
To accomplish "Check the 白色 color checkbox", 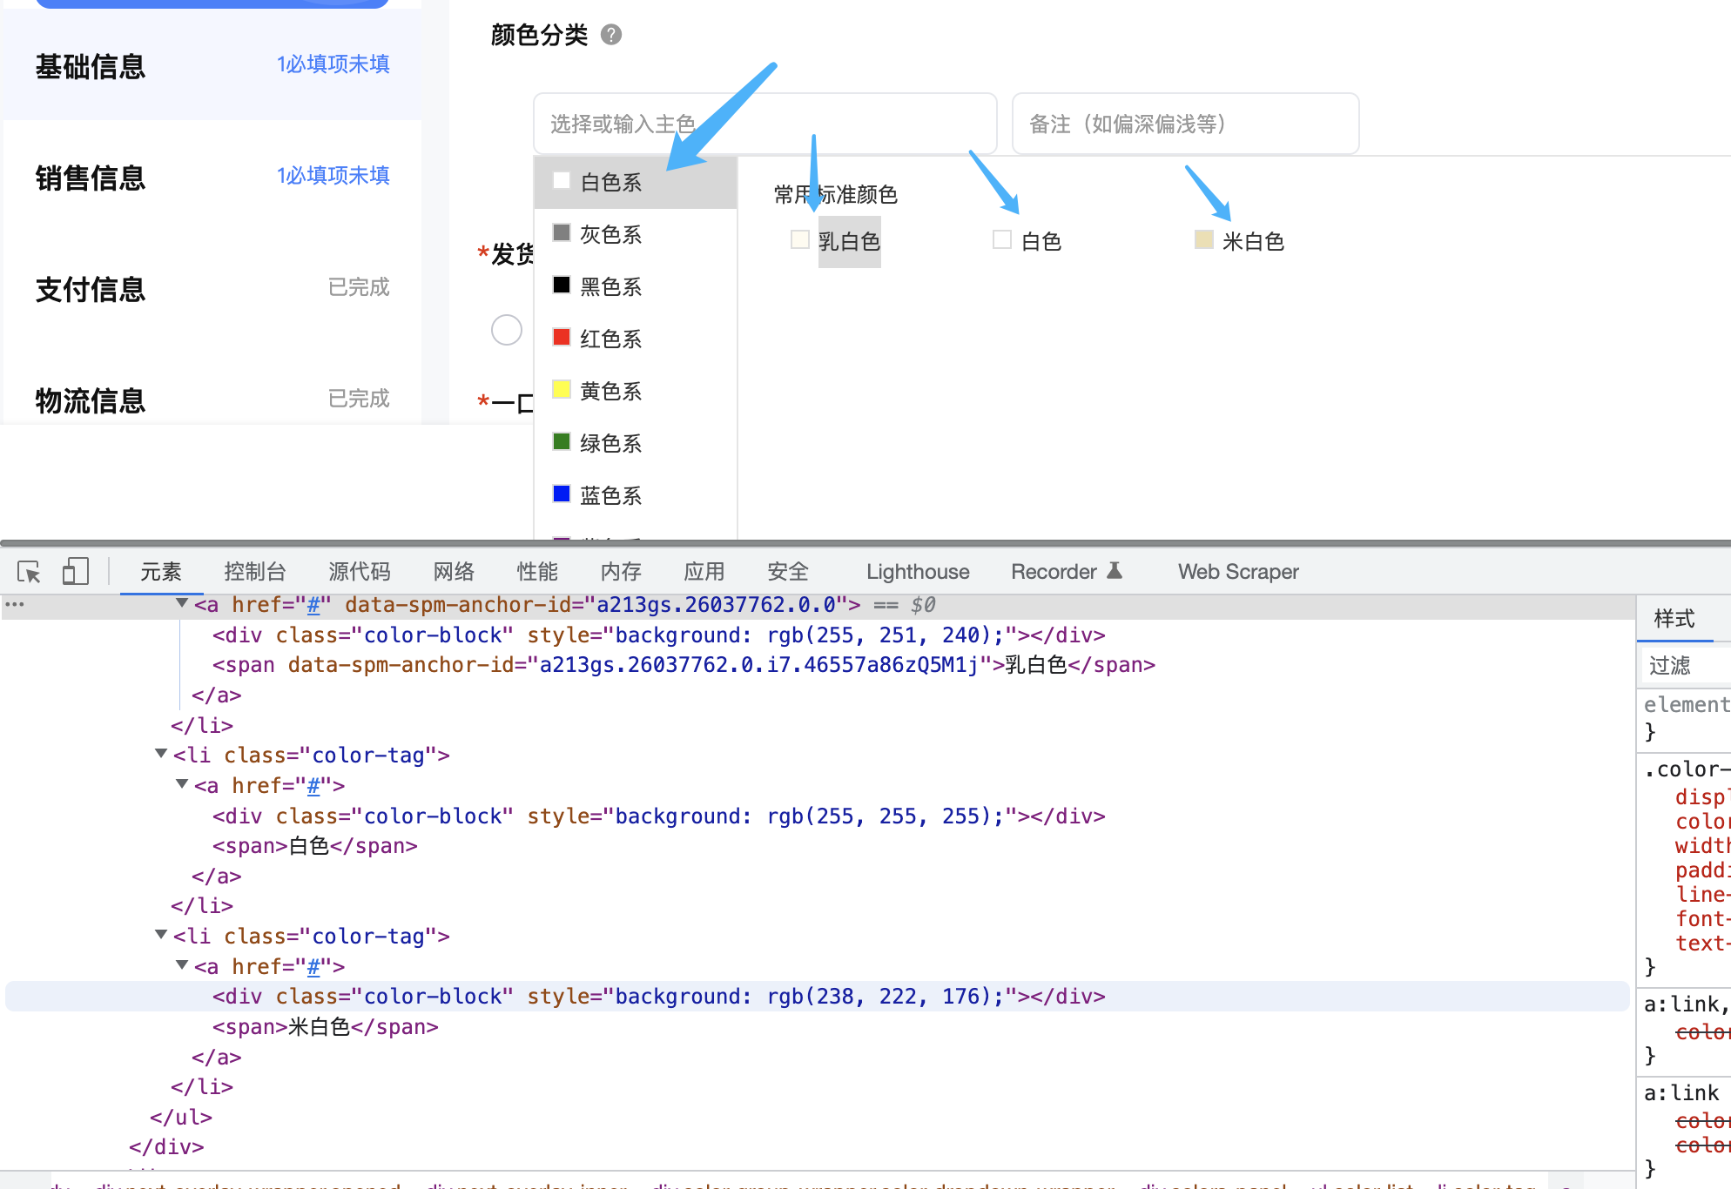I will pyautogui.click(x=1001, y=238).
